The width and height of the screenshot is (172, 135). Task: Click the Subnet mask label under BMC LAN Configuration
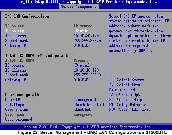[x=17, y=41]
